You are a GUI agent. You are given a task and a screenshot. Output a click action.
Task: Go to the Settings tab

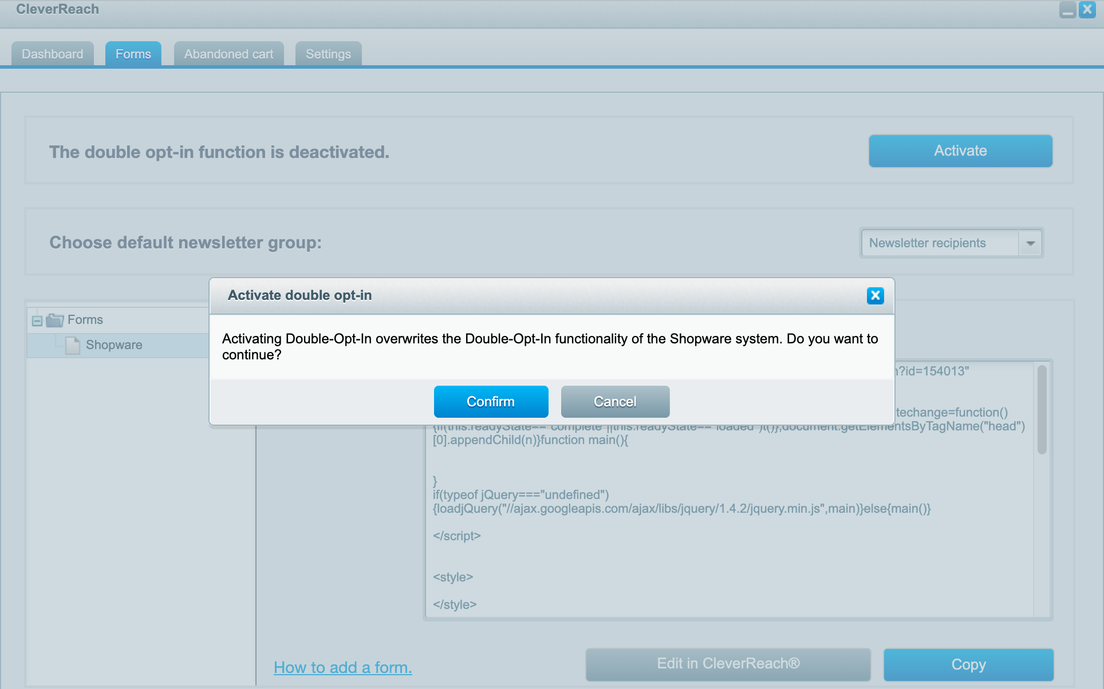[328, 54]
